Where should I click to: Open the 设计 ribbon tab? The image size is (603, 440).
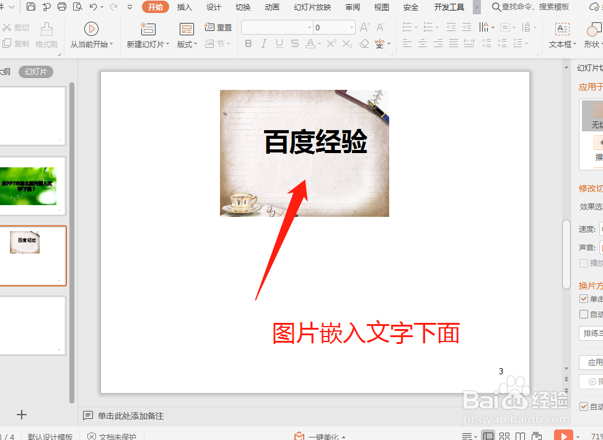point(213,7)
